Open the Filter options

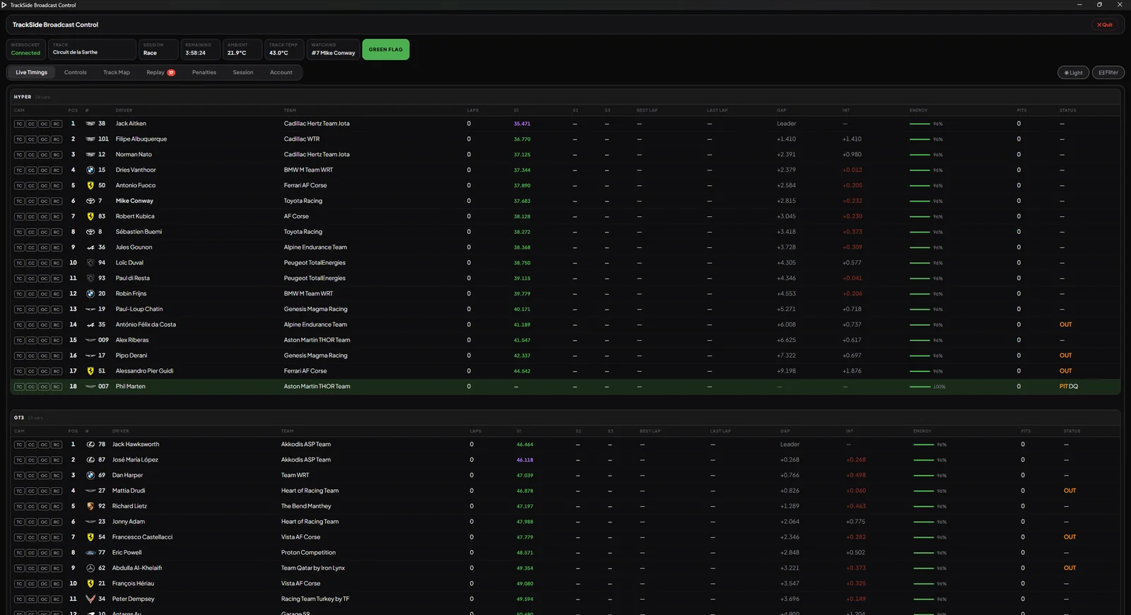1108,73
